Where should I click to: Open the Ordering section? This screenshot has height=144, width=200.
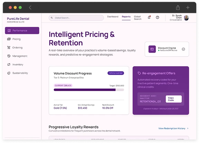[x=22, y=47]
